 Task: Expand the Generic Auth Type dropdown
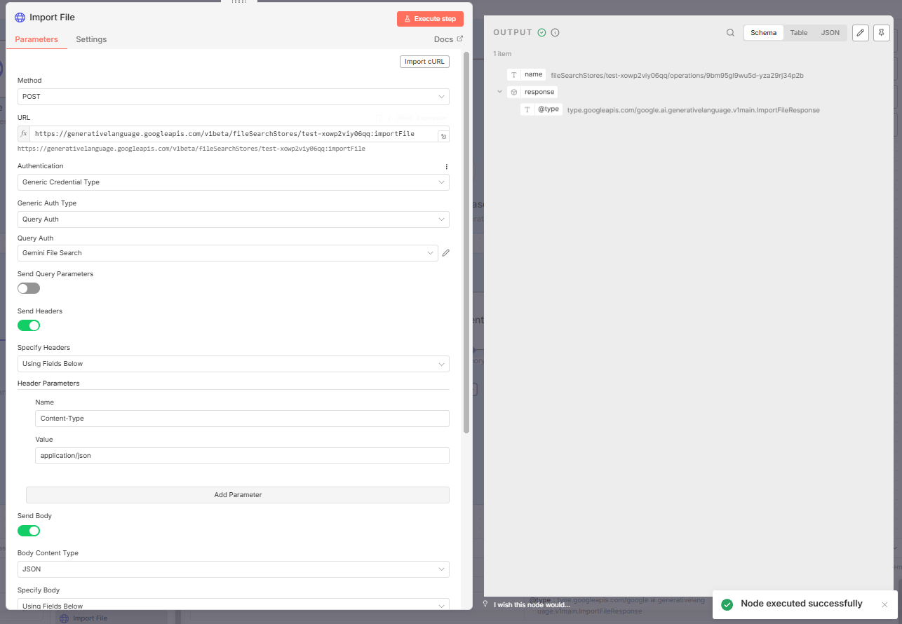click(x=234, y=219)
